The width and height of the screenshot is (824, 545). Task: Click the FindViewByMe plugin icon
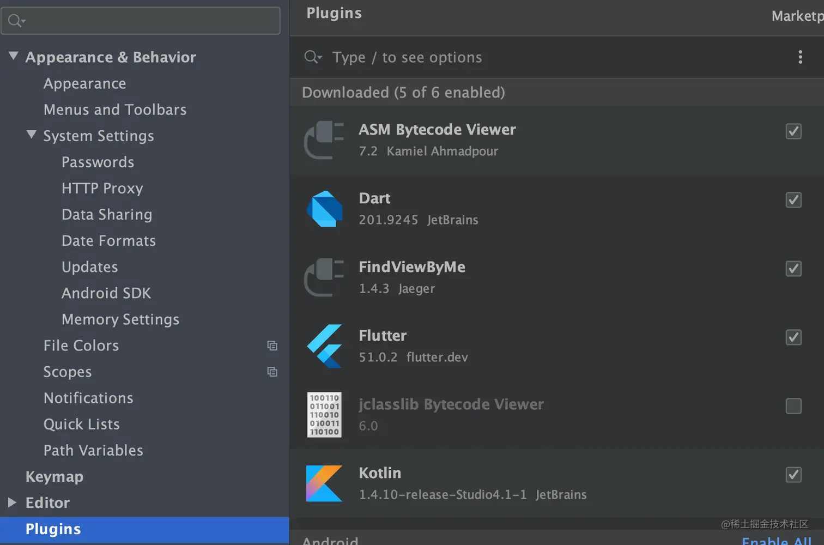(x=324, y=277)
